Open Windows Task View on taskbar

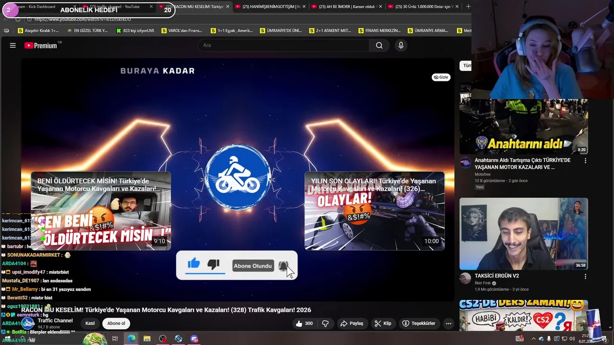pyautogui.click(x=115, y=339)
